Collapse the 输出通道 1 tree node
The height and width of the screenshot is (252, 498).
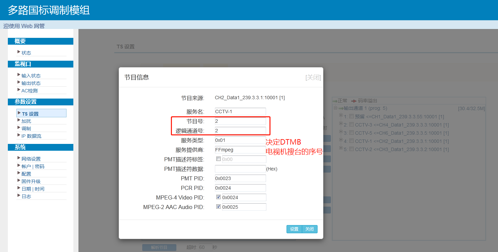[x=335, y=108]
